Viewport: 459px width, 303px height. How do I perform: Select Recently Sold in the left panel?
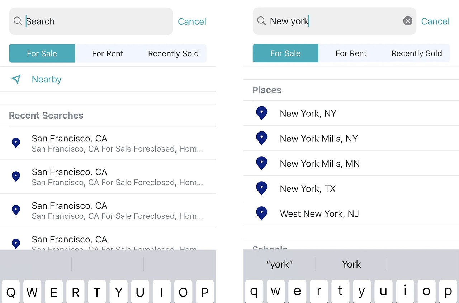click(x=173, y=54)
